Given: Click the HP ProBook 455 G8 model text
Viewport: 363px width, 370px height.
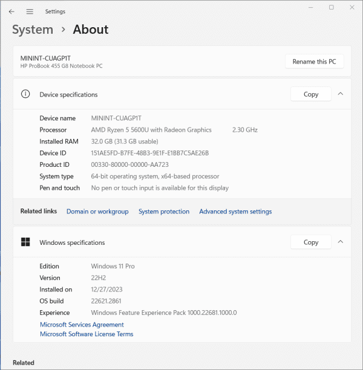Looking at the screenshot, I should point(61,66).
